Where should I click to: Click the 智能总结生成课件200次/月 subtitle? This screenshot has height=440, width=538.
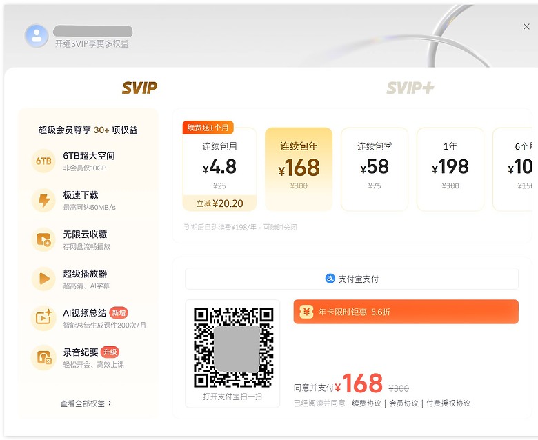[104, 325]
